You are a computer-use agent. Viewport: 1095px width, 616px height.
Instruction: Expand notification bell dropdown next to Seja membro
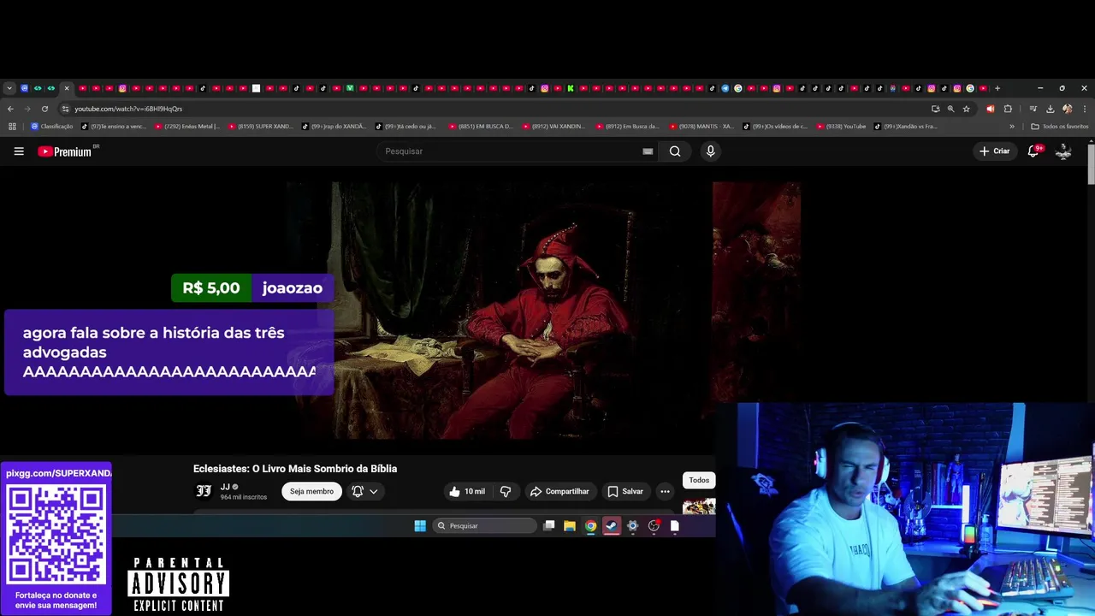[365, 491]
